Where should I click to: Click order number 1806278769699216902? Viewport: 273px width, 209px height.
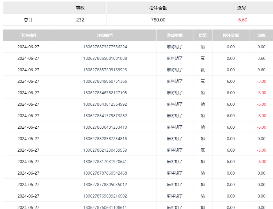click(105, 196)
